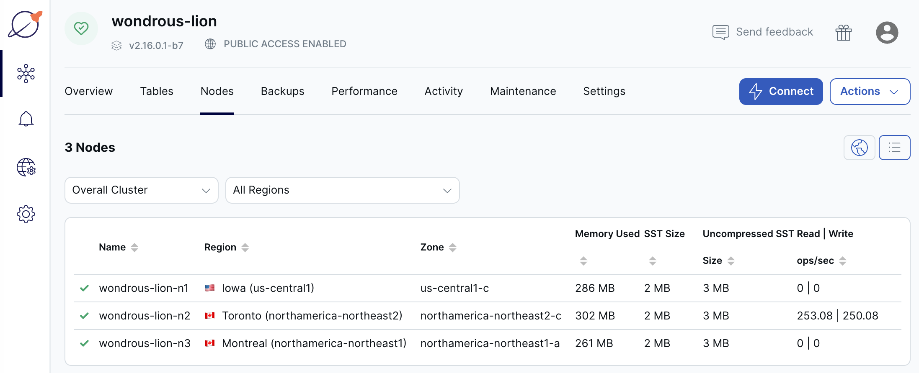Click the cluster health heart icon
919x373 pixels.
[81, 28]
